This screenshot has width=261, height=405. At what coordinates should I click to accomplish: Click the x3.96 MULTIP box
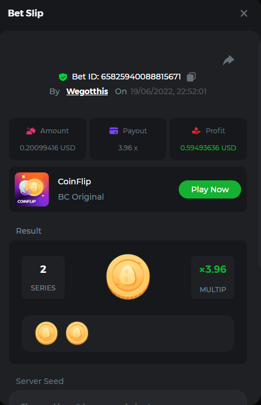coord(213,277)
